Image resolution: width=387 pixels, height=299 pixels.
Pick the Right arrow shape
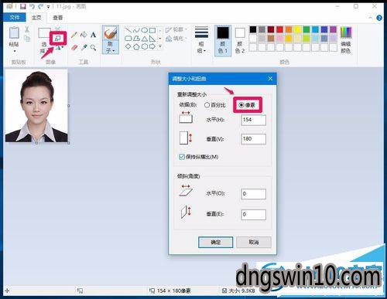[152, 46]
